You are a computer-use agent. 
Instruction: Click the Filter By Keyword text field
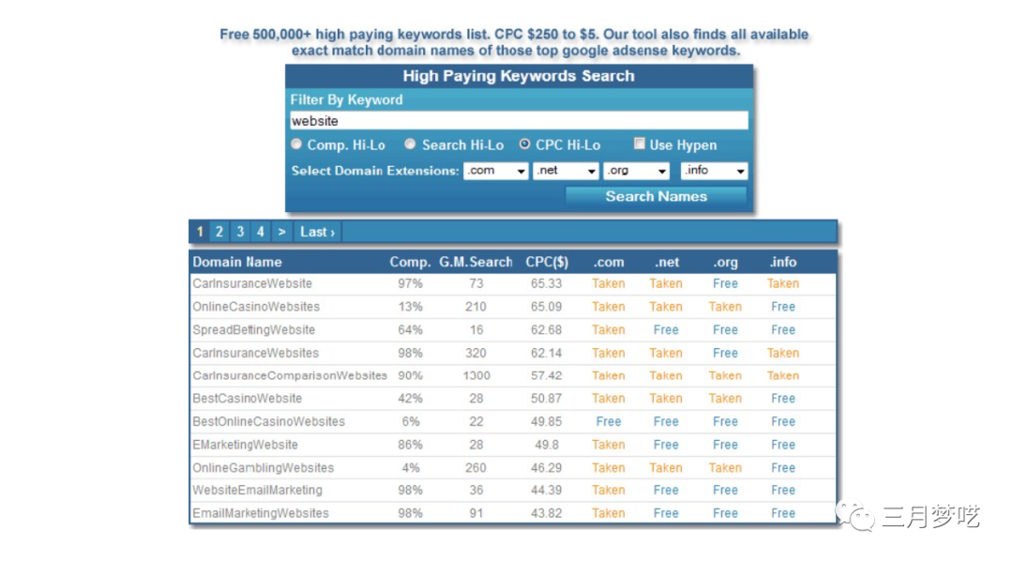tap(519, 121)
